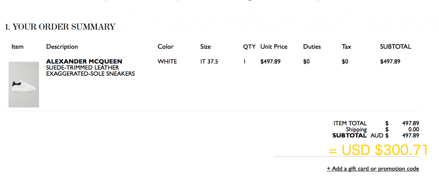Click the Color column header
Screen dimensions: 439x181
[x=165, y=47]
